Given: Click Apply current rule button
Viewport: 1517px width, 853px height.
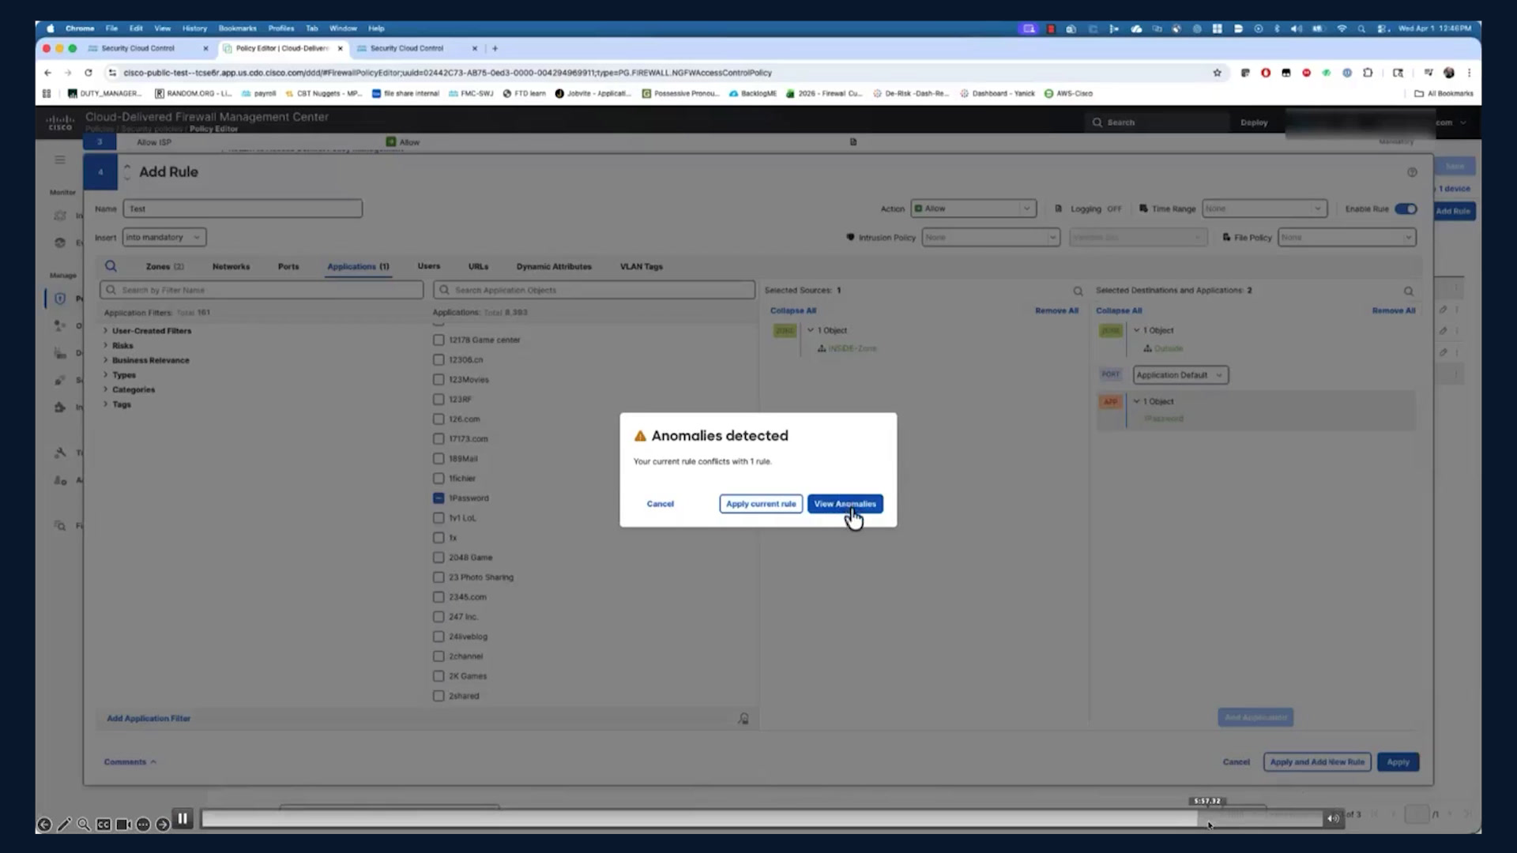Looking at the screenshot, I should (x=761, y=504).
